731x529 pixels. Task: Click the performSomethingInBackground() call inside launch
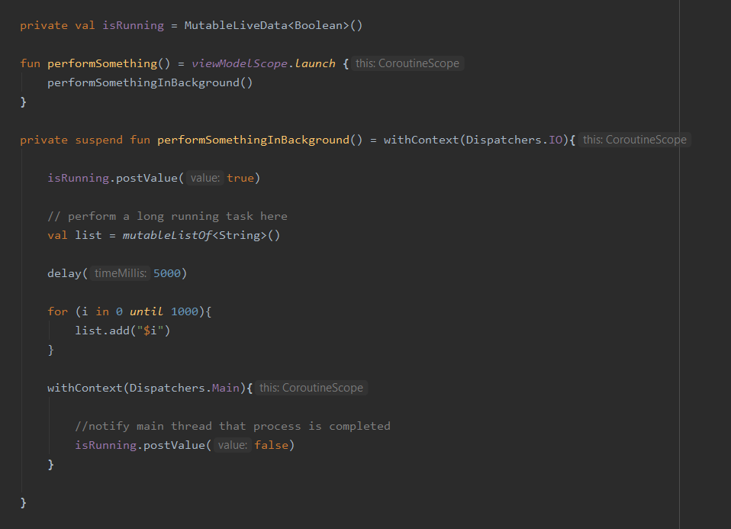tap(150, 82)
